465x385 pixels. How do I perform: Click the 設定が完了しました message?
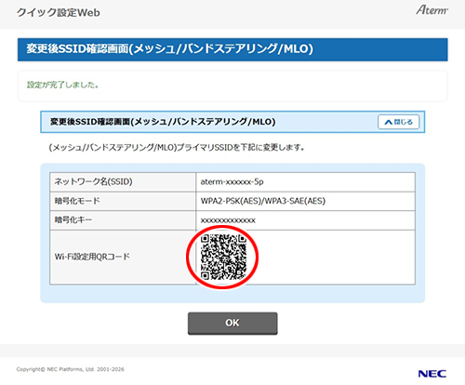click(x=62, y=85)
